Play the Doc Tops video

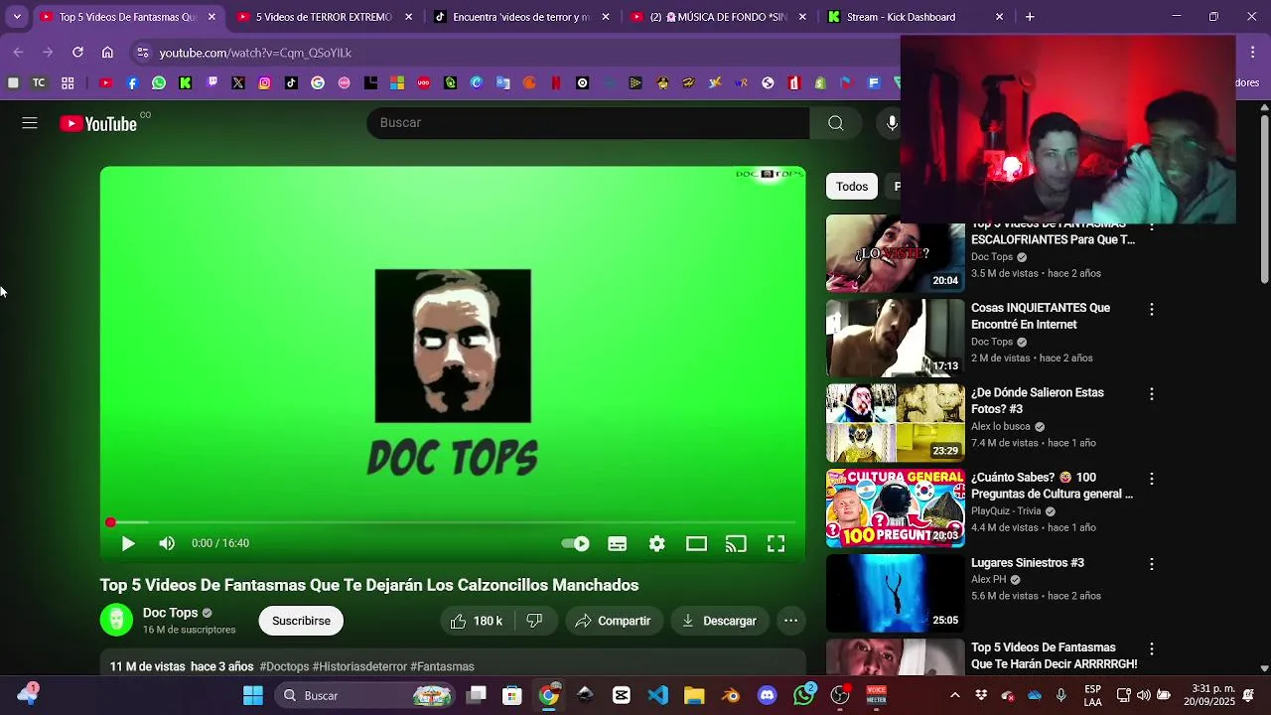click(x=128, y=543)
